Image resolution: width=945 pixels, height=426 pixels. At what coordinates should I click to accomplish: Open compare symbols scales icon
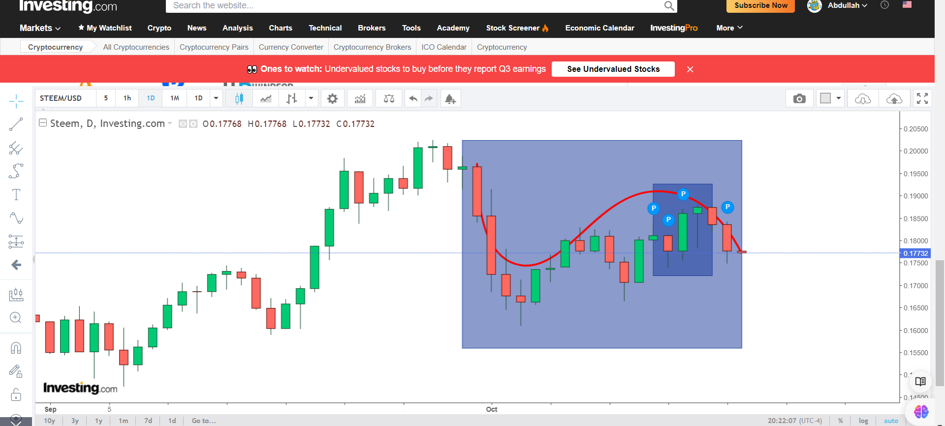point(389,98)
